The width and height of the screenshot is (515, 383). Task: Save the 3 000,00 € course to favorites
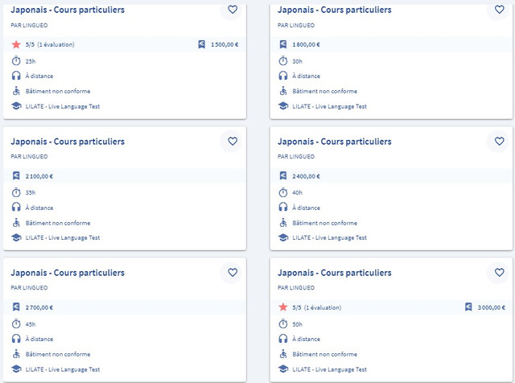point(499,272)
